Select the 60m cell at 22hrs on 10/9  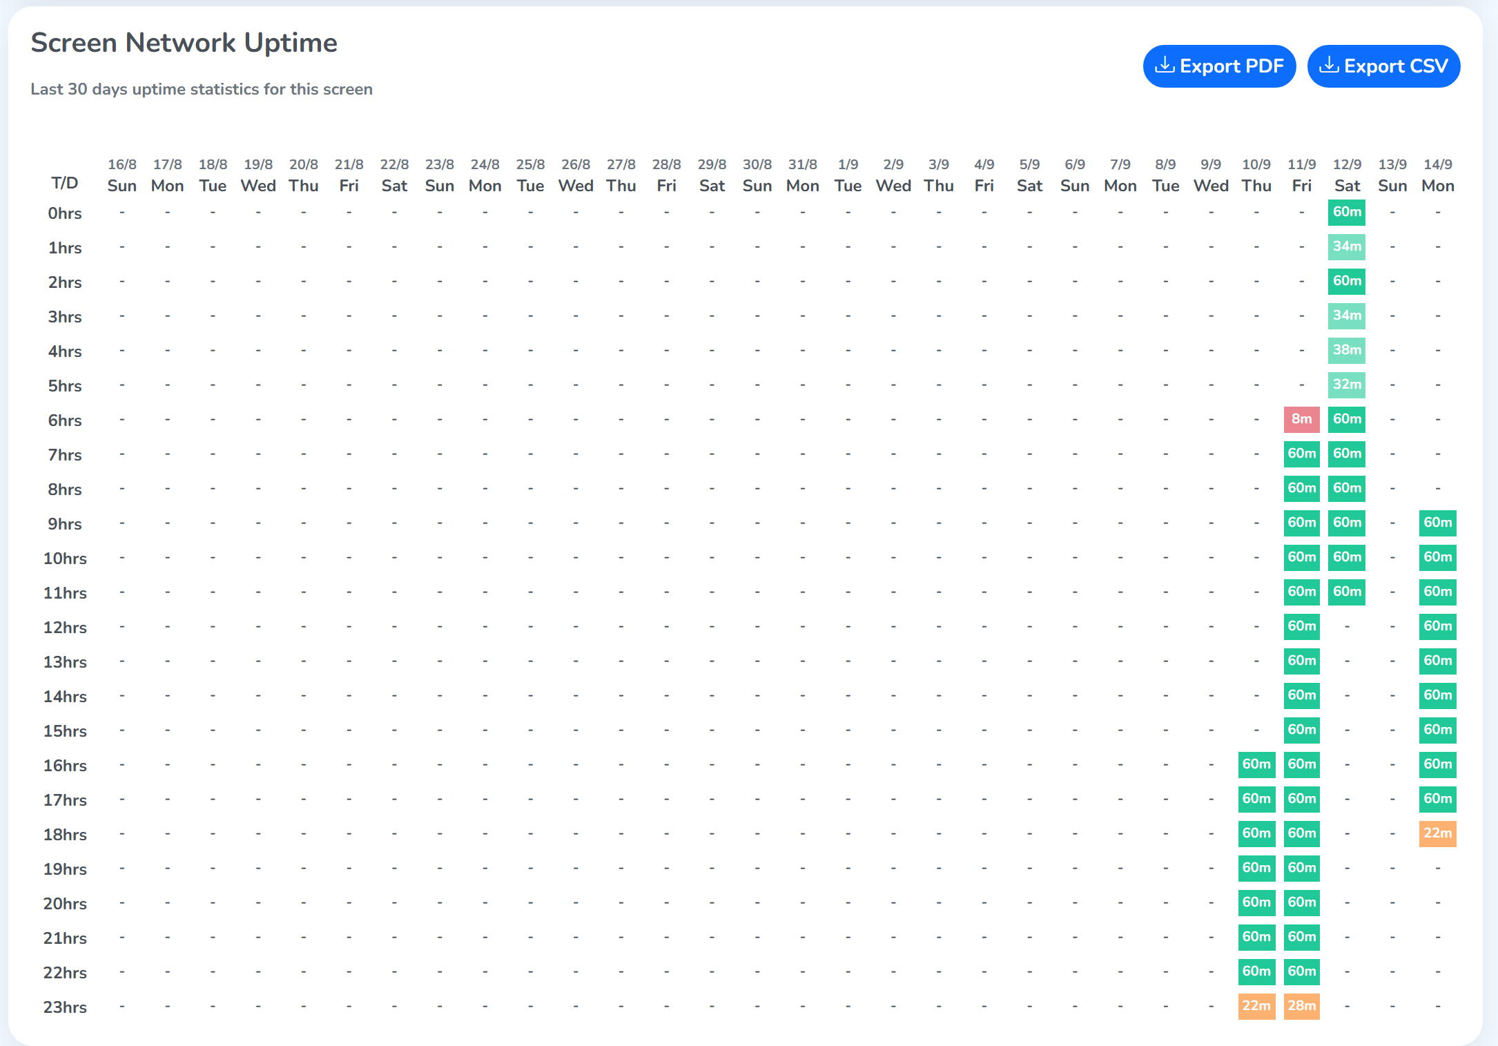1256,971
